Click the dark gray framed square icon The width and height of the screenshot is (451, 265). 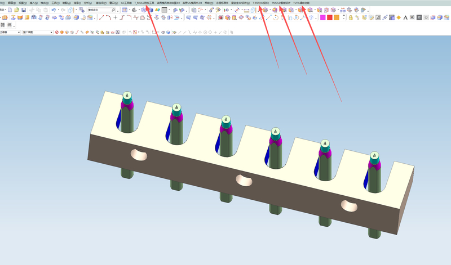click(419, 17)
